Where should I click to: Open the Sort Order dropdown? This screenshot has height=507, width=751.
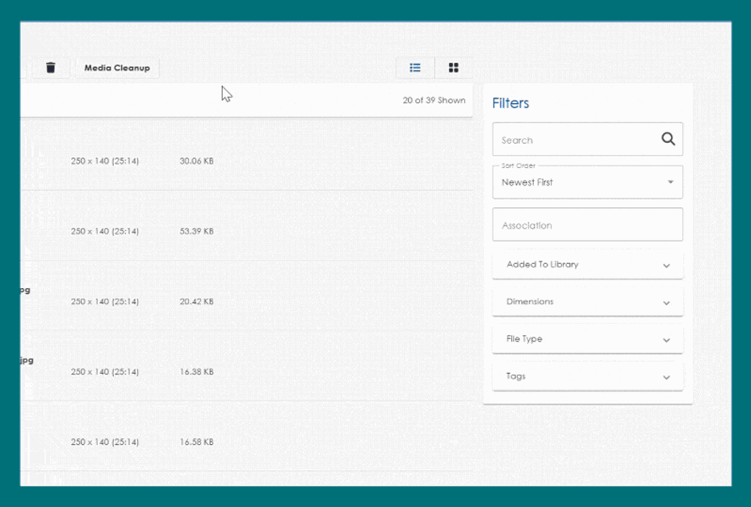[587, 182]
